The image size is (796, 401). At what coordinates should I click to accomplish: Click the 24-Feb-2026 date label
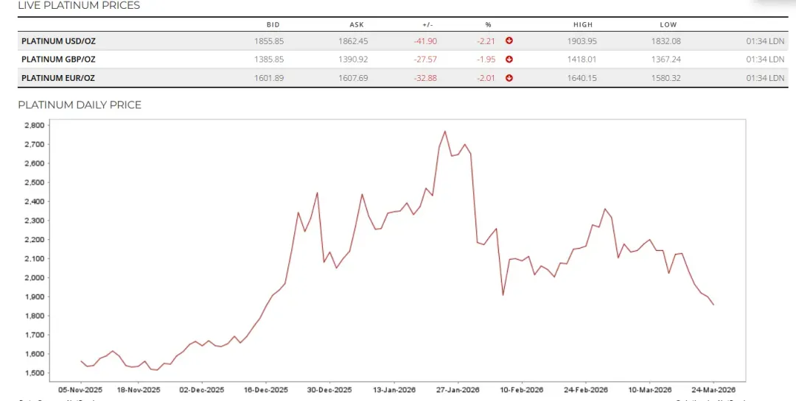[586, 390]
